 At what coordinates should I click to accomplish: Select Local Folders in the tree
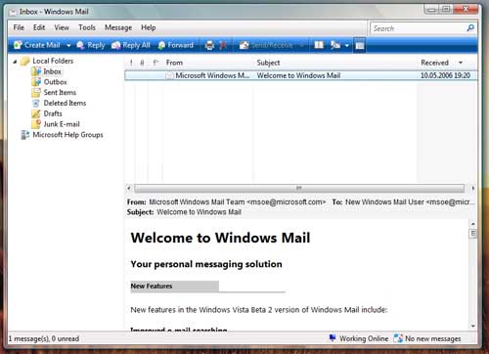pyautogui.click(x=53, y=61)
